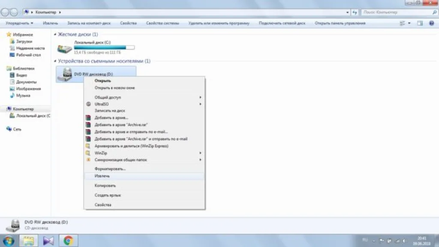Open 'Свойства системы' from the toolbar
This screenshot has height=247, width=439.
(x=162, y=23)
